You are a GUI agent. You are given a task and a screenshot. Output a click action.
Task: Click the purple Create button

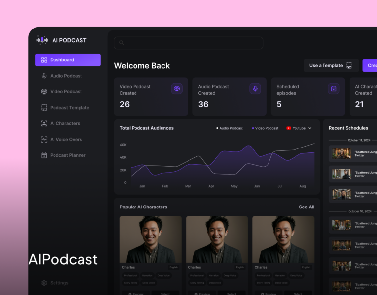[x=370, y=65]
